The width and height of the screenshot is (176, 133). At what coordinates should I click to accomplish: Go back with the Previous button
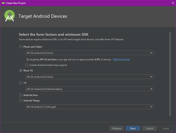click(x=117, y=128)
